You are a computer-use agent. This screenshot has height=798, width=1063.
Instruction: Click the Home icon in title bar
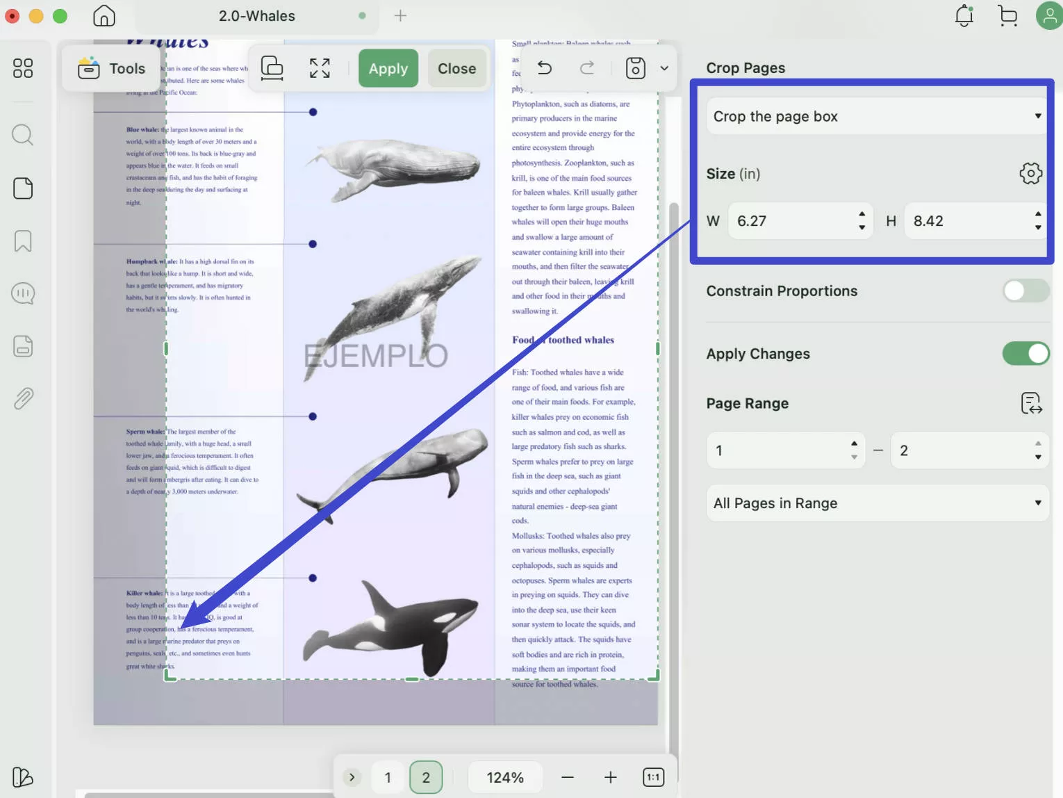coord(104,15)
